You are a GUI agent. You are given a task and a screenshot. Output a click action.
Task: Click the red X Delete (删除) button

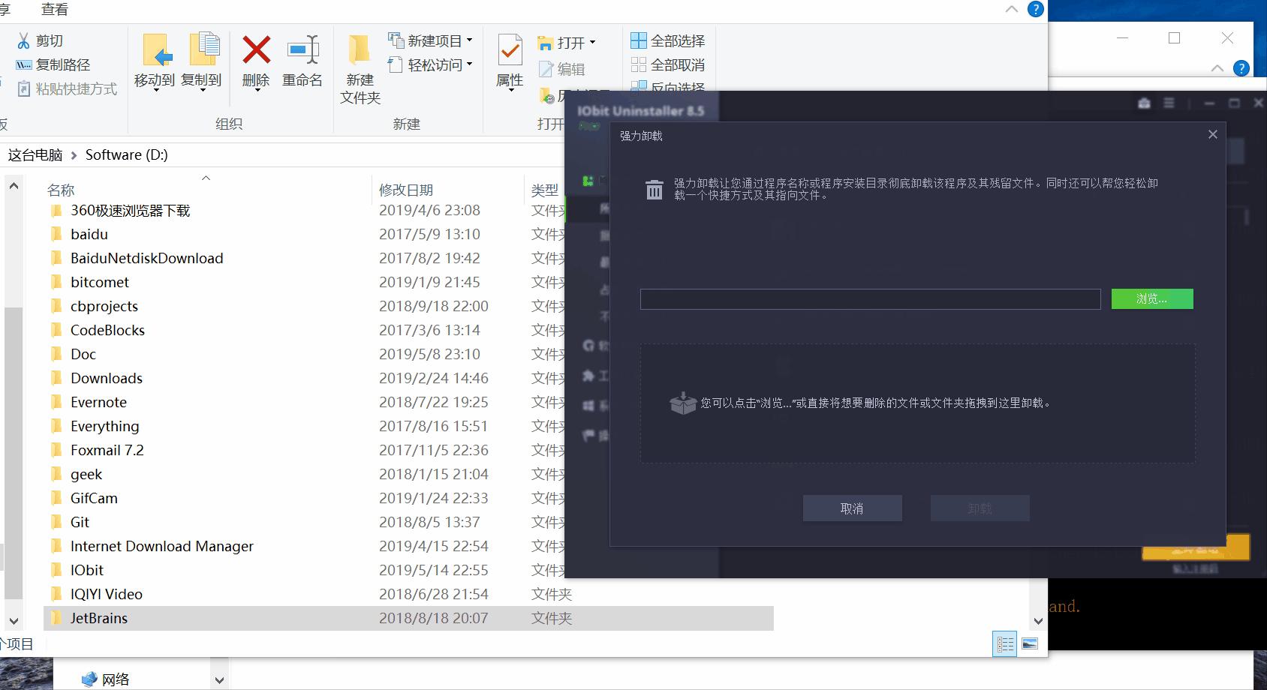coord(256,61)
